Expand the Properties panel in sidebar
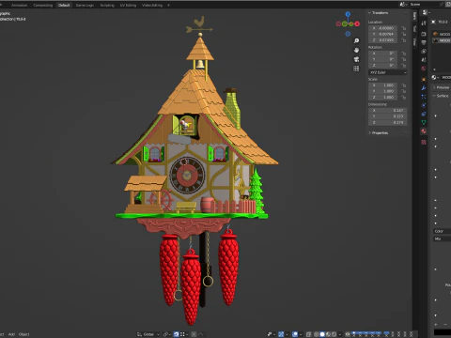 tap(379, 133)
